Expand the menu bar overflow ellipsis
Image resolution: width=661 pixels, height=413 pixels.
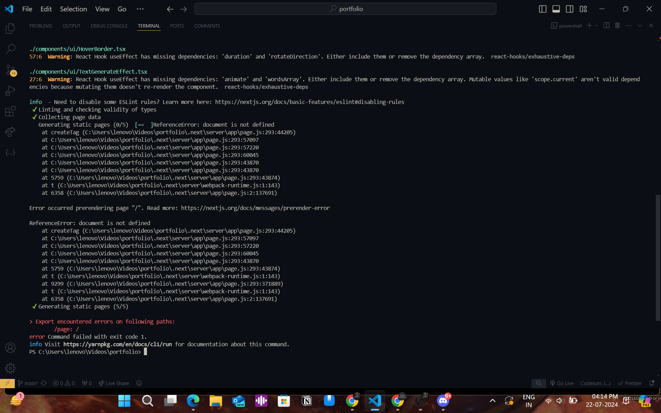point(140,9)
